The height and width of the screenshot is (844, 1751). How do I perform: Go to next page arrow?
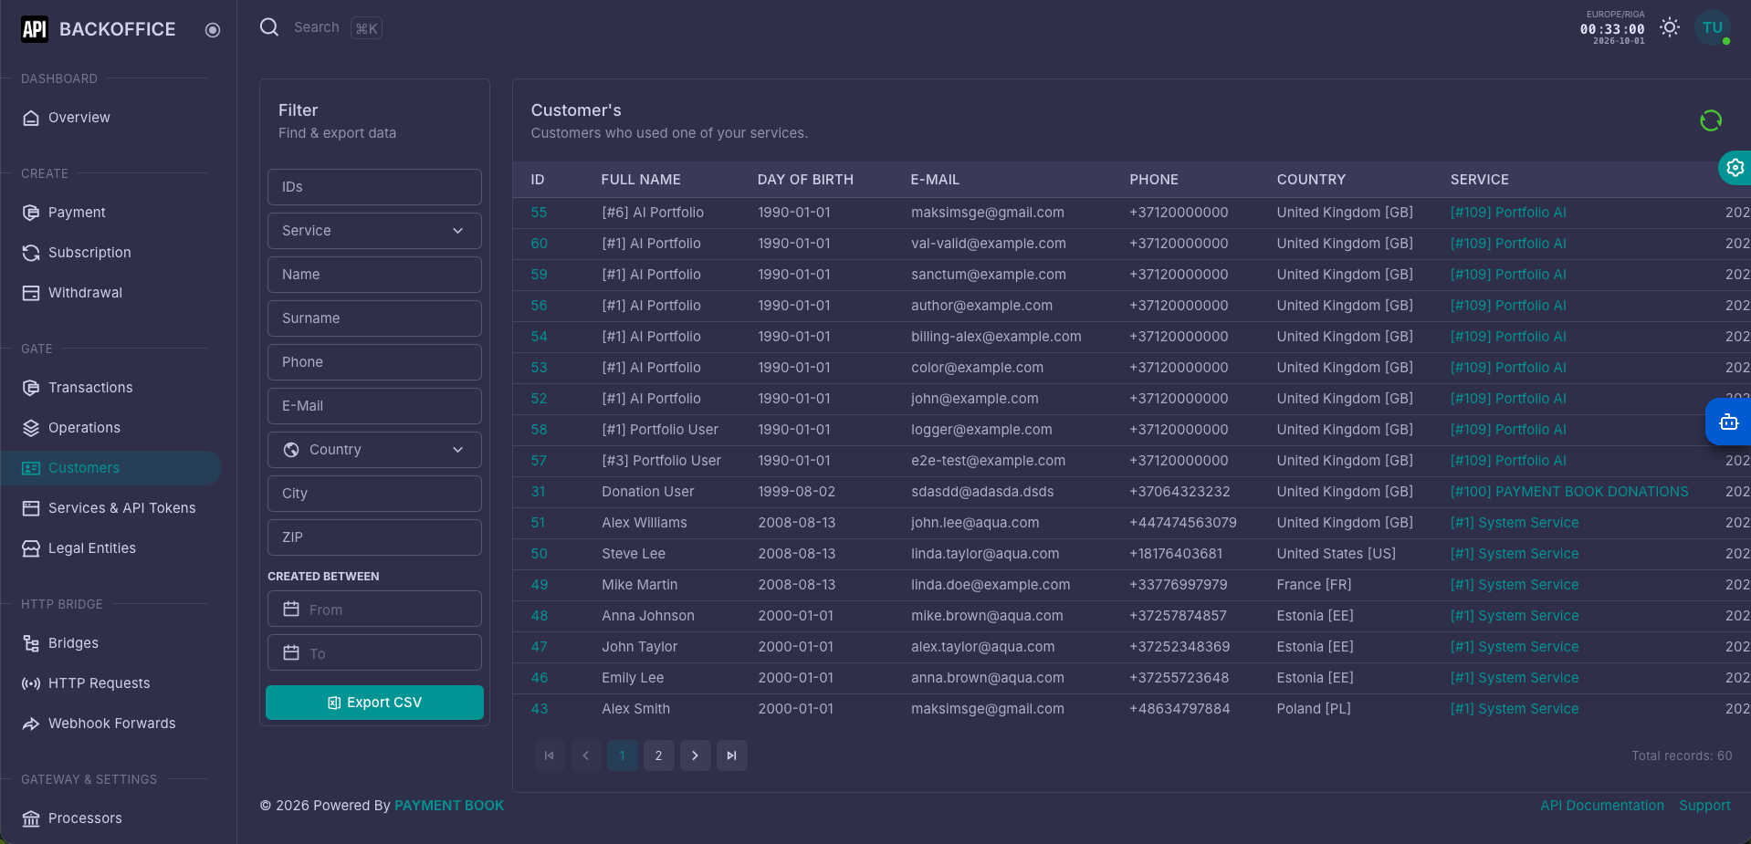tap(696, 755)
